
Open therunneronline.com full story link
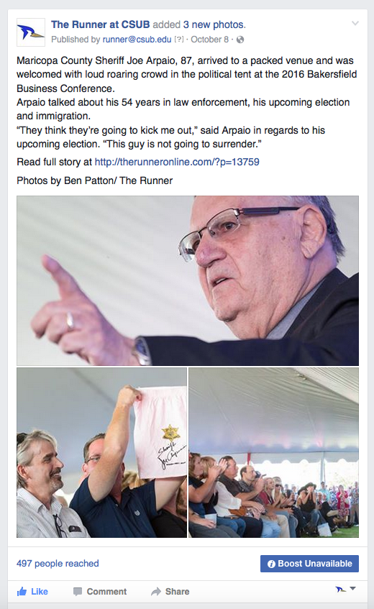177,162
